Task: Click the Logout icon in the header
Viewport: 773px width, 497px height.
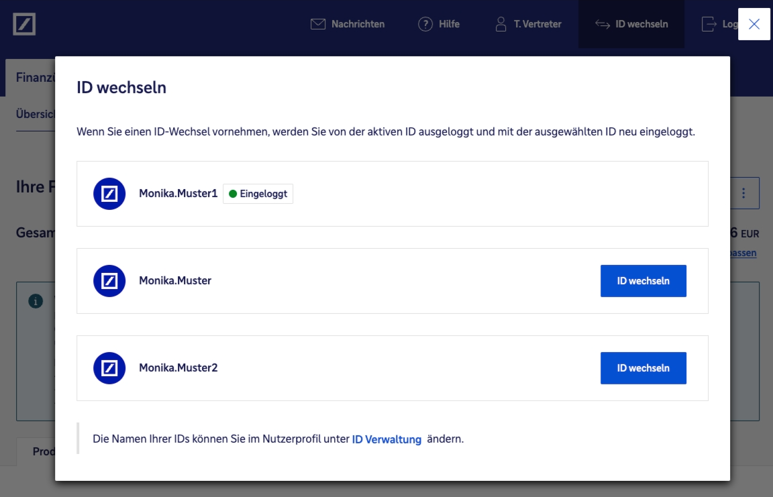Action: [709, 24]
